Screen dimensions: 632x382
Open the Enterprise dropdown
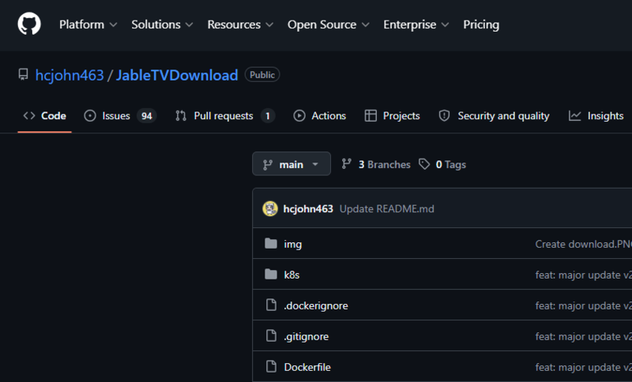416,24
